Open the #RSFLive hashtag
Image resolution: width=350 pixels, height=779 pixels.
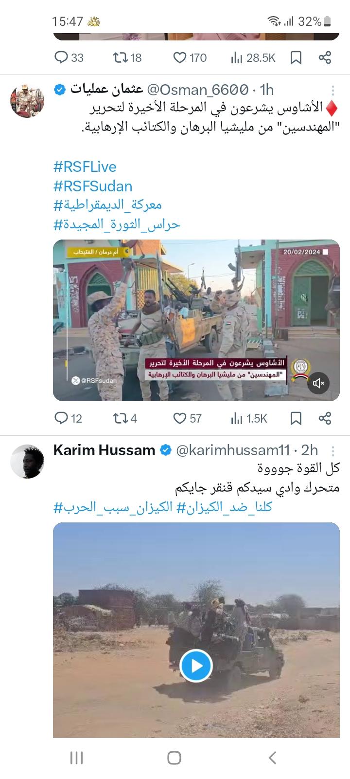point(85,167)
